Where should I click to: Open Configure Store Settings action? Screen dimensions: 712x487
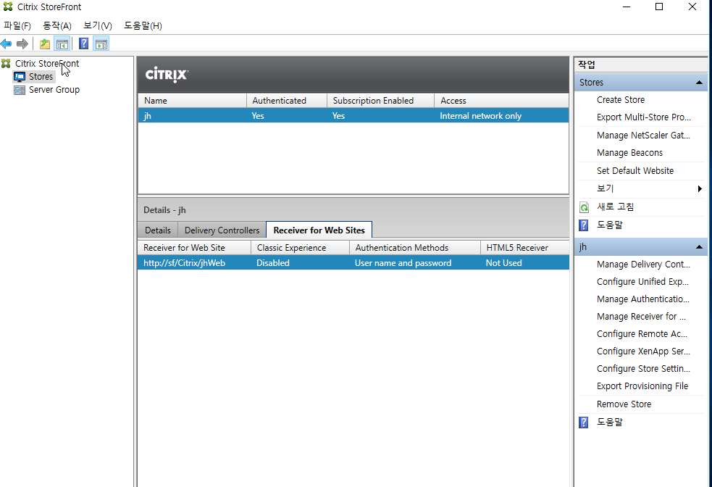[643, 368]
